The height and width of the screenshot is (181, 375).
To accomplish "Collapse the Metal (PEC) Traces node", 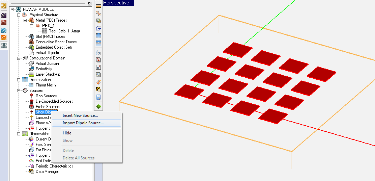I will [25, 20].
